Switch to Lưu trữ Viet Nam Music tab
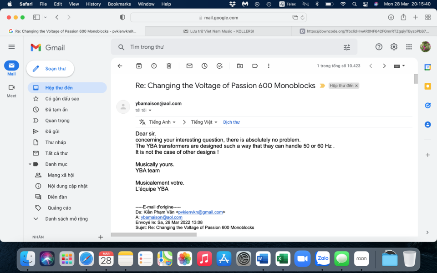This screenshot has height=273, width=437. point(218,31)
